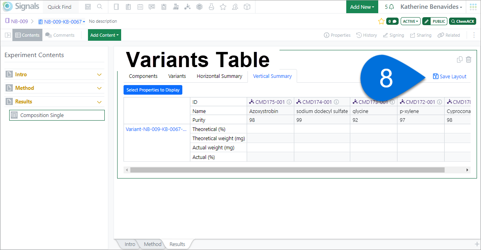Open NB-009-KB-0067 experiment dropdown
Image resolution: width=481 pixels, height=250 pixels.
pyautogui.click(x=62, y=22)
